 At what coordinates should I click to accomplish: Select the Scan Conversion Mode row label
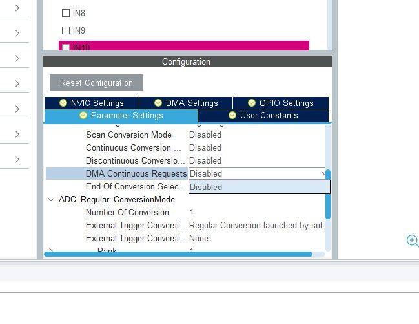128,135
